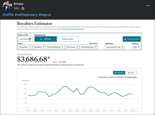Select All books reporting view
Image resolution: width=155 pixels, height=115 pixels.
pos(45,39)
